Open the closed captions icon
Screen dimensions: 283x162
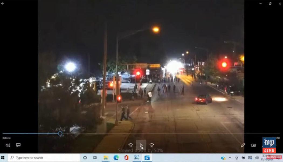click(x=18, y=145)
